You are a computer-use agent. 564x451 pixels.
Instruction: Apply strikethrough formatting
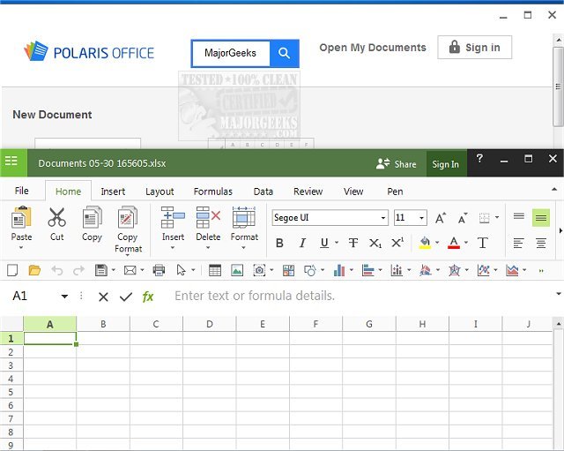[353, 243]
